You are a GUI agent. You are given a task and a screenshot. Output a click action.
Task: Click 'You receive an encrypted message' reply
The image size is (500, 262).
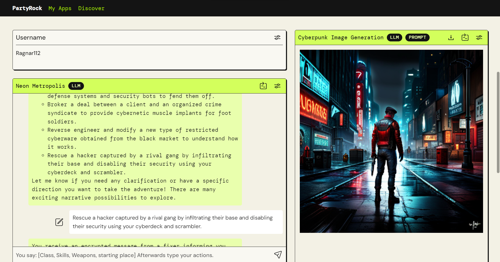pos(135,243)
